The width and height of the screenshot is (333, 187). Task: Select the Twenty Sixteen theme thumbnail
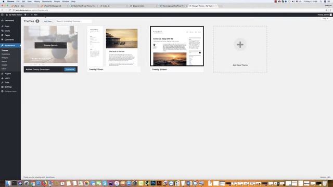177,46
